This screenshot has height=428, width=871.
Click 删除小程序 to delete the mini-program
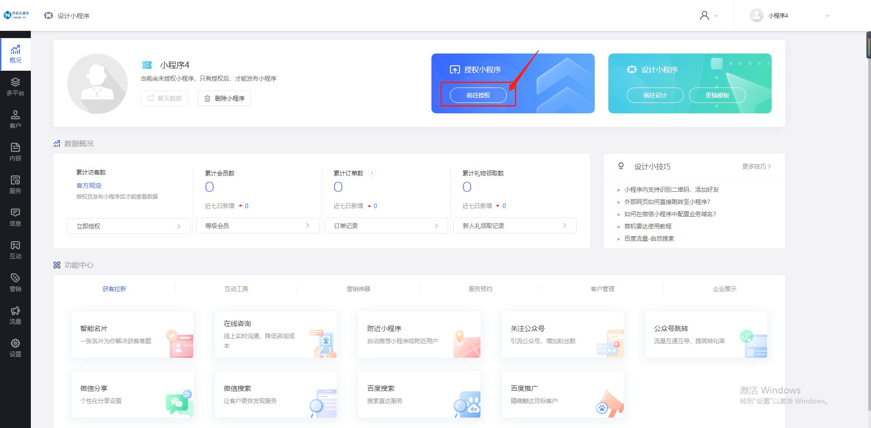[224, 98]
